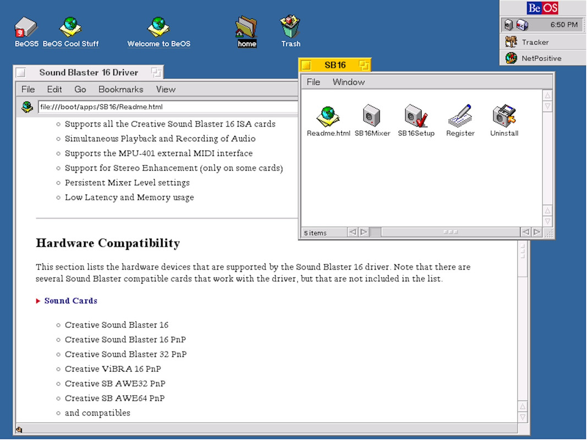587x440 pixels.
Task: Click the Sound Blaster 16 Driver zoom button
Action: [156, 72]
